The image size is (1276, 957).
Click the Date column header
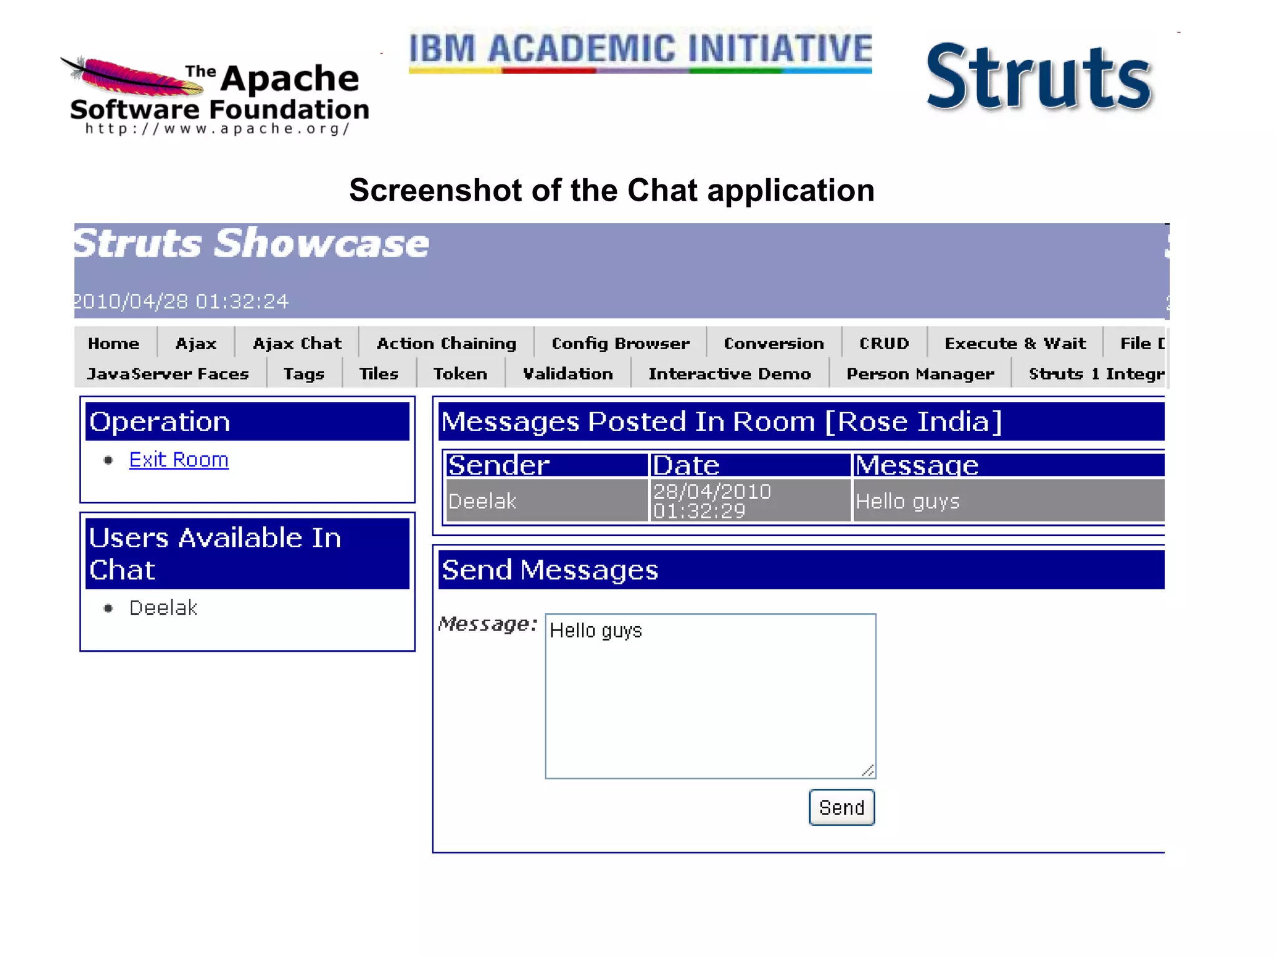point(750,465)
